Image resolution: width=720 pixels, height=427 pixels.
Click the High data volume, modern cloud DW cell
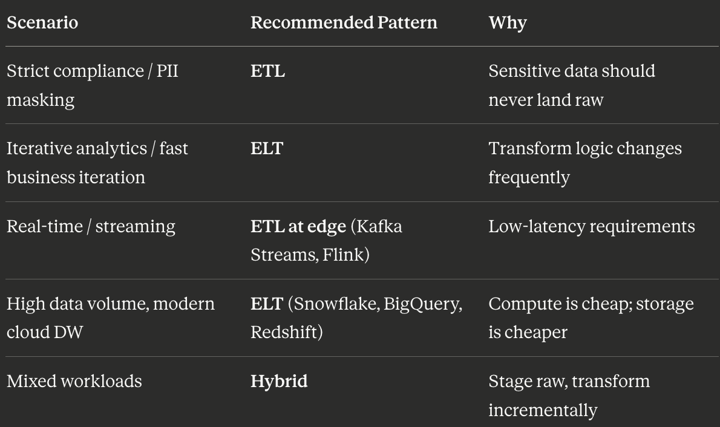(x=111, y=318)
